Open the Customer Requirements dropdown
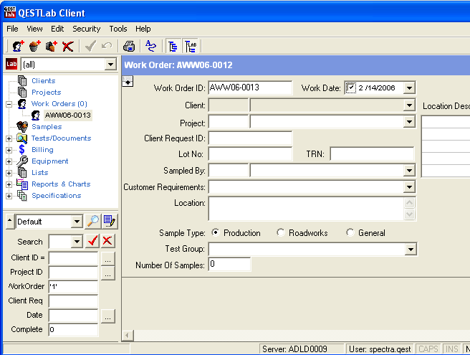470x355 pixels. (x=409, y=187)
